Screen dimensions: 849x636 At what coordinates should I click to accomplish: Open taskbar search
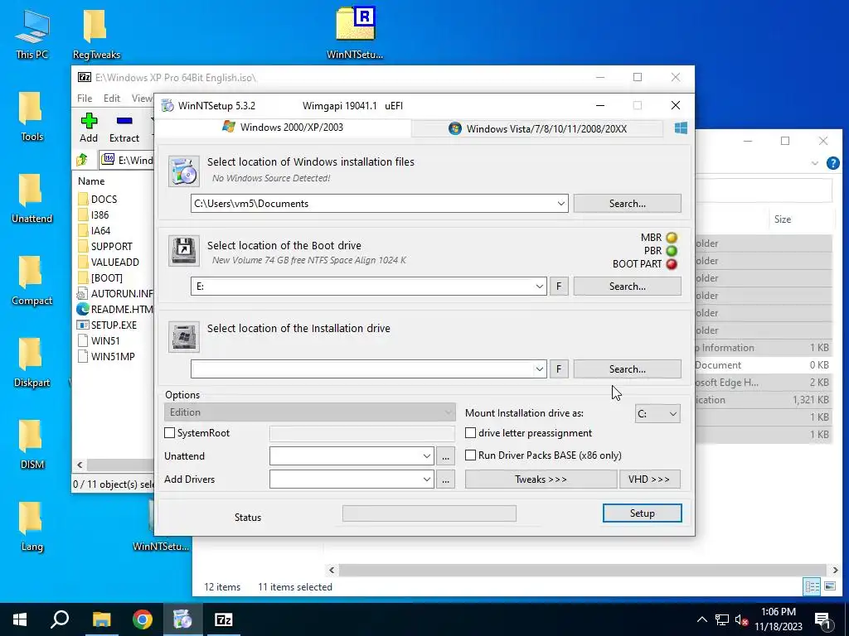pos(60,619)
